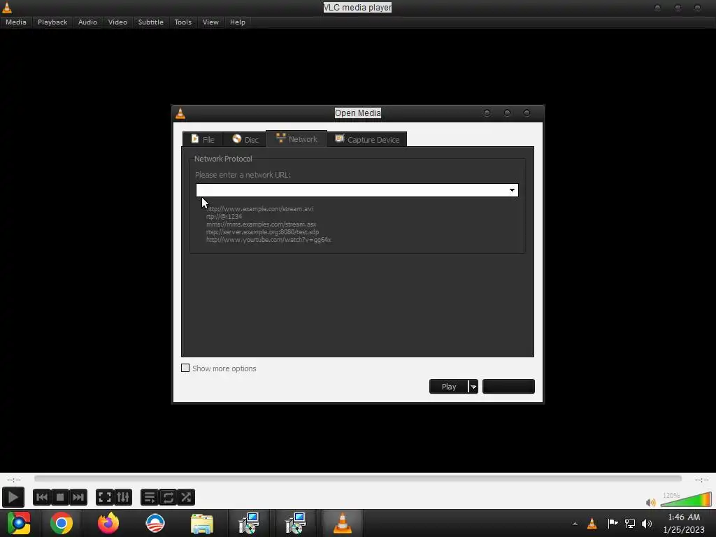This screenshot has height=537, width=716.
Task: Open extended settings equalizer icon
Action: click(x=123, y=497)
